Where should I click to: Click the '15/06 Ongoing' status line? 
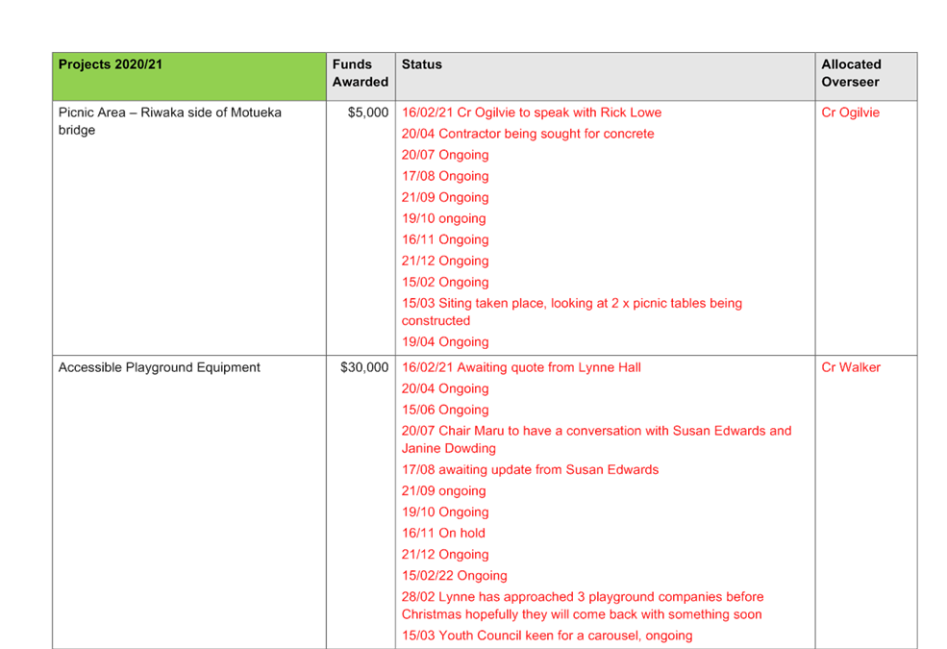pos(445,410)
